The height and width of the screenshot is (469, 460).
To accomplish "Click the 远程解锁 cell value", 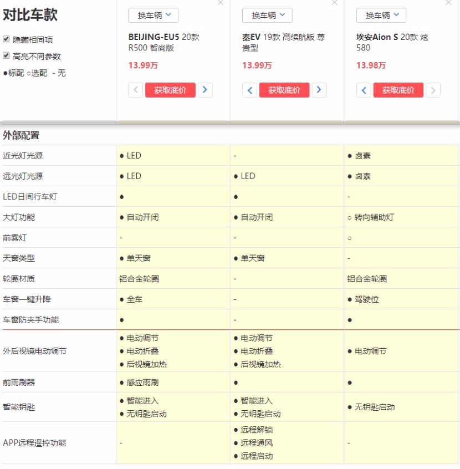I will point(257,430).
